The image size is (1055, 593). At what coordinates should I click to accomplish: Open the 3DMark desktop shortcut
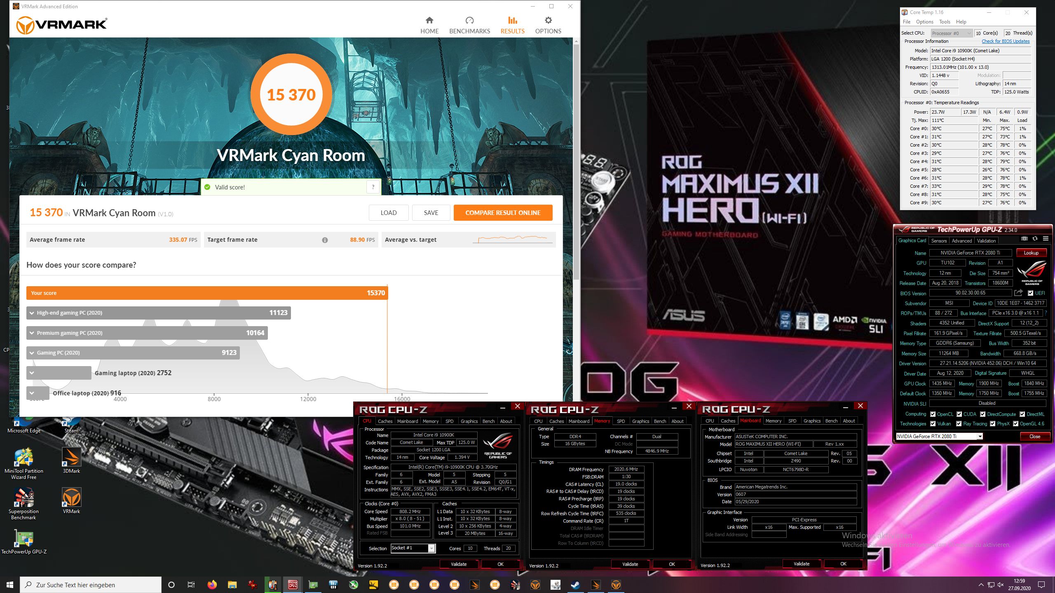[x=71, y=461]
